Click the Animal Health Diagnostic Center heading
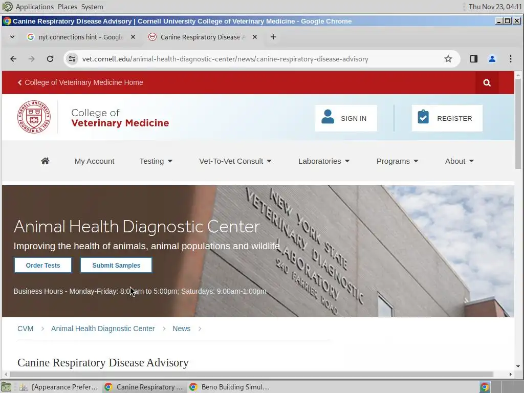 (x=137, y=227)
